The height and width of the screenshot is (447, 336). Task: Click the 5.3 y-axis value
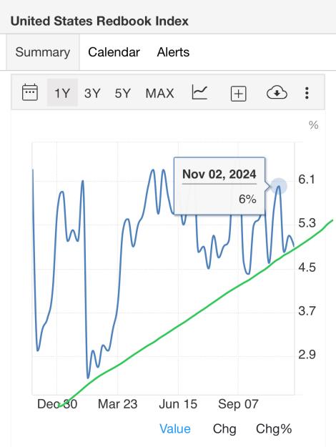[x=307, y=223]
